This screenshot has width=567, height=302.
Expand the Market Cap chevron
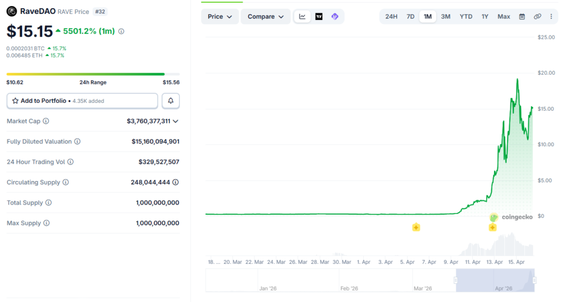pyautogui.click(x=176, y=121)
